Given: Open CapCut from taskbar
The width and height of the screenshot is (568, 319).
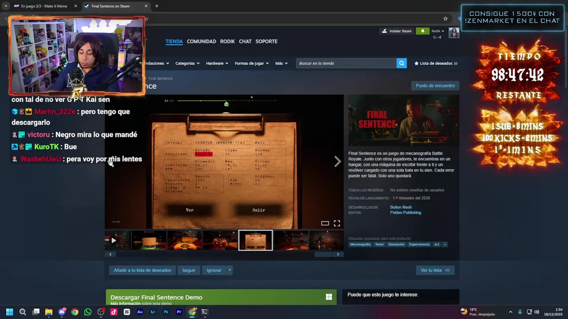Looking at the screenshot, I should tap(127, 312).
